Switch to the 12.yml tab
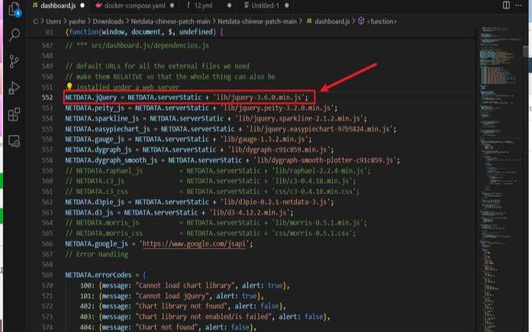The image size is (532, 332). click(204, 5)
